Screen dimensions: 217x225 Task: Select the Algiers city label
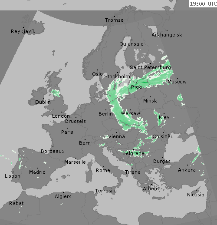(63, 196)
